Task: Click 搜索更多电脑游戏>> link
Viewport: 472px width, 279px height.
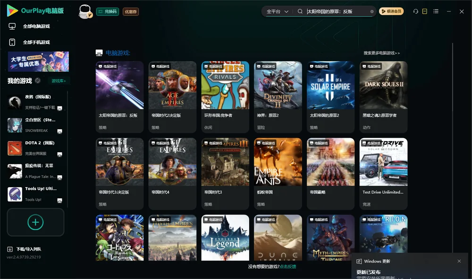Action: (x=381, y=53)
